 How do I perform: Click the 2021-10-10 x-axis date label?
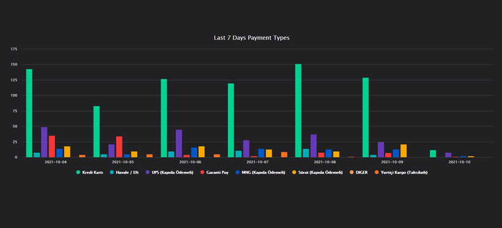[x=459, y=163]
